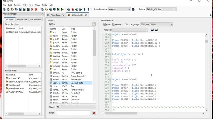Create a new entry with the toolbar icon

(x=42, y=9)
